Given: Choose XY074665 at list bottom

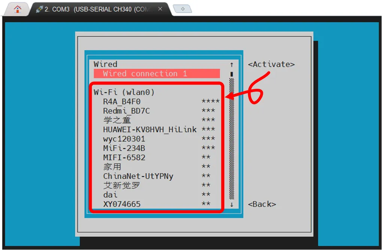Looking at the screenshot, I should click(x=157, y=204).
